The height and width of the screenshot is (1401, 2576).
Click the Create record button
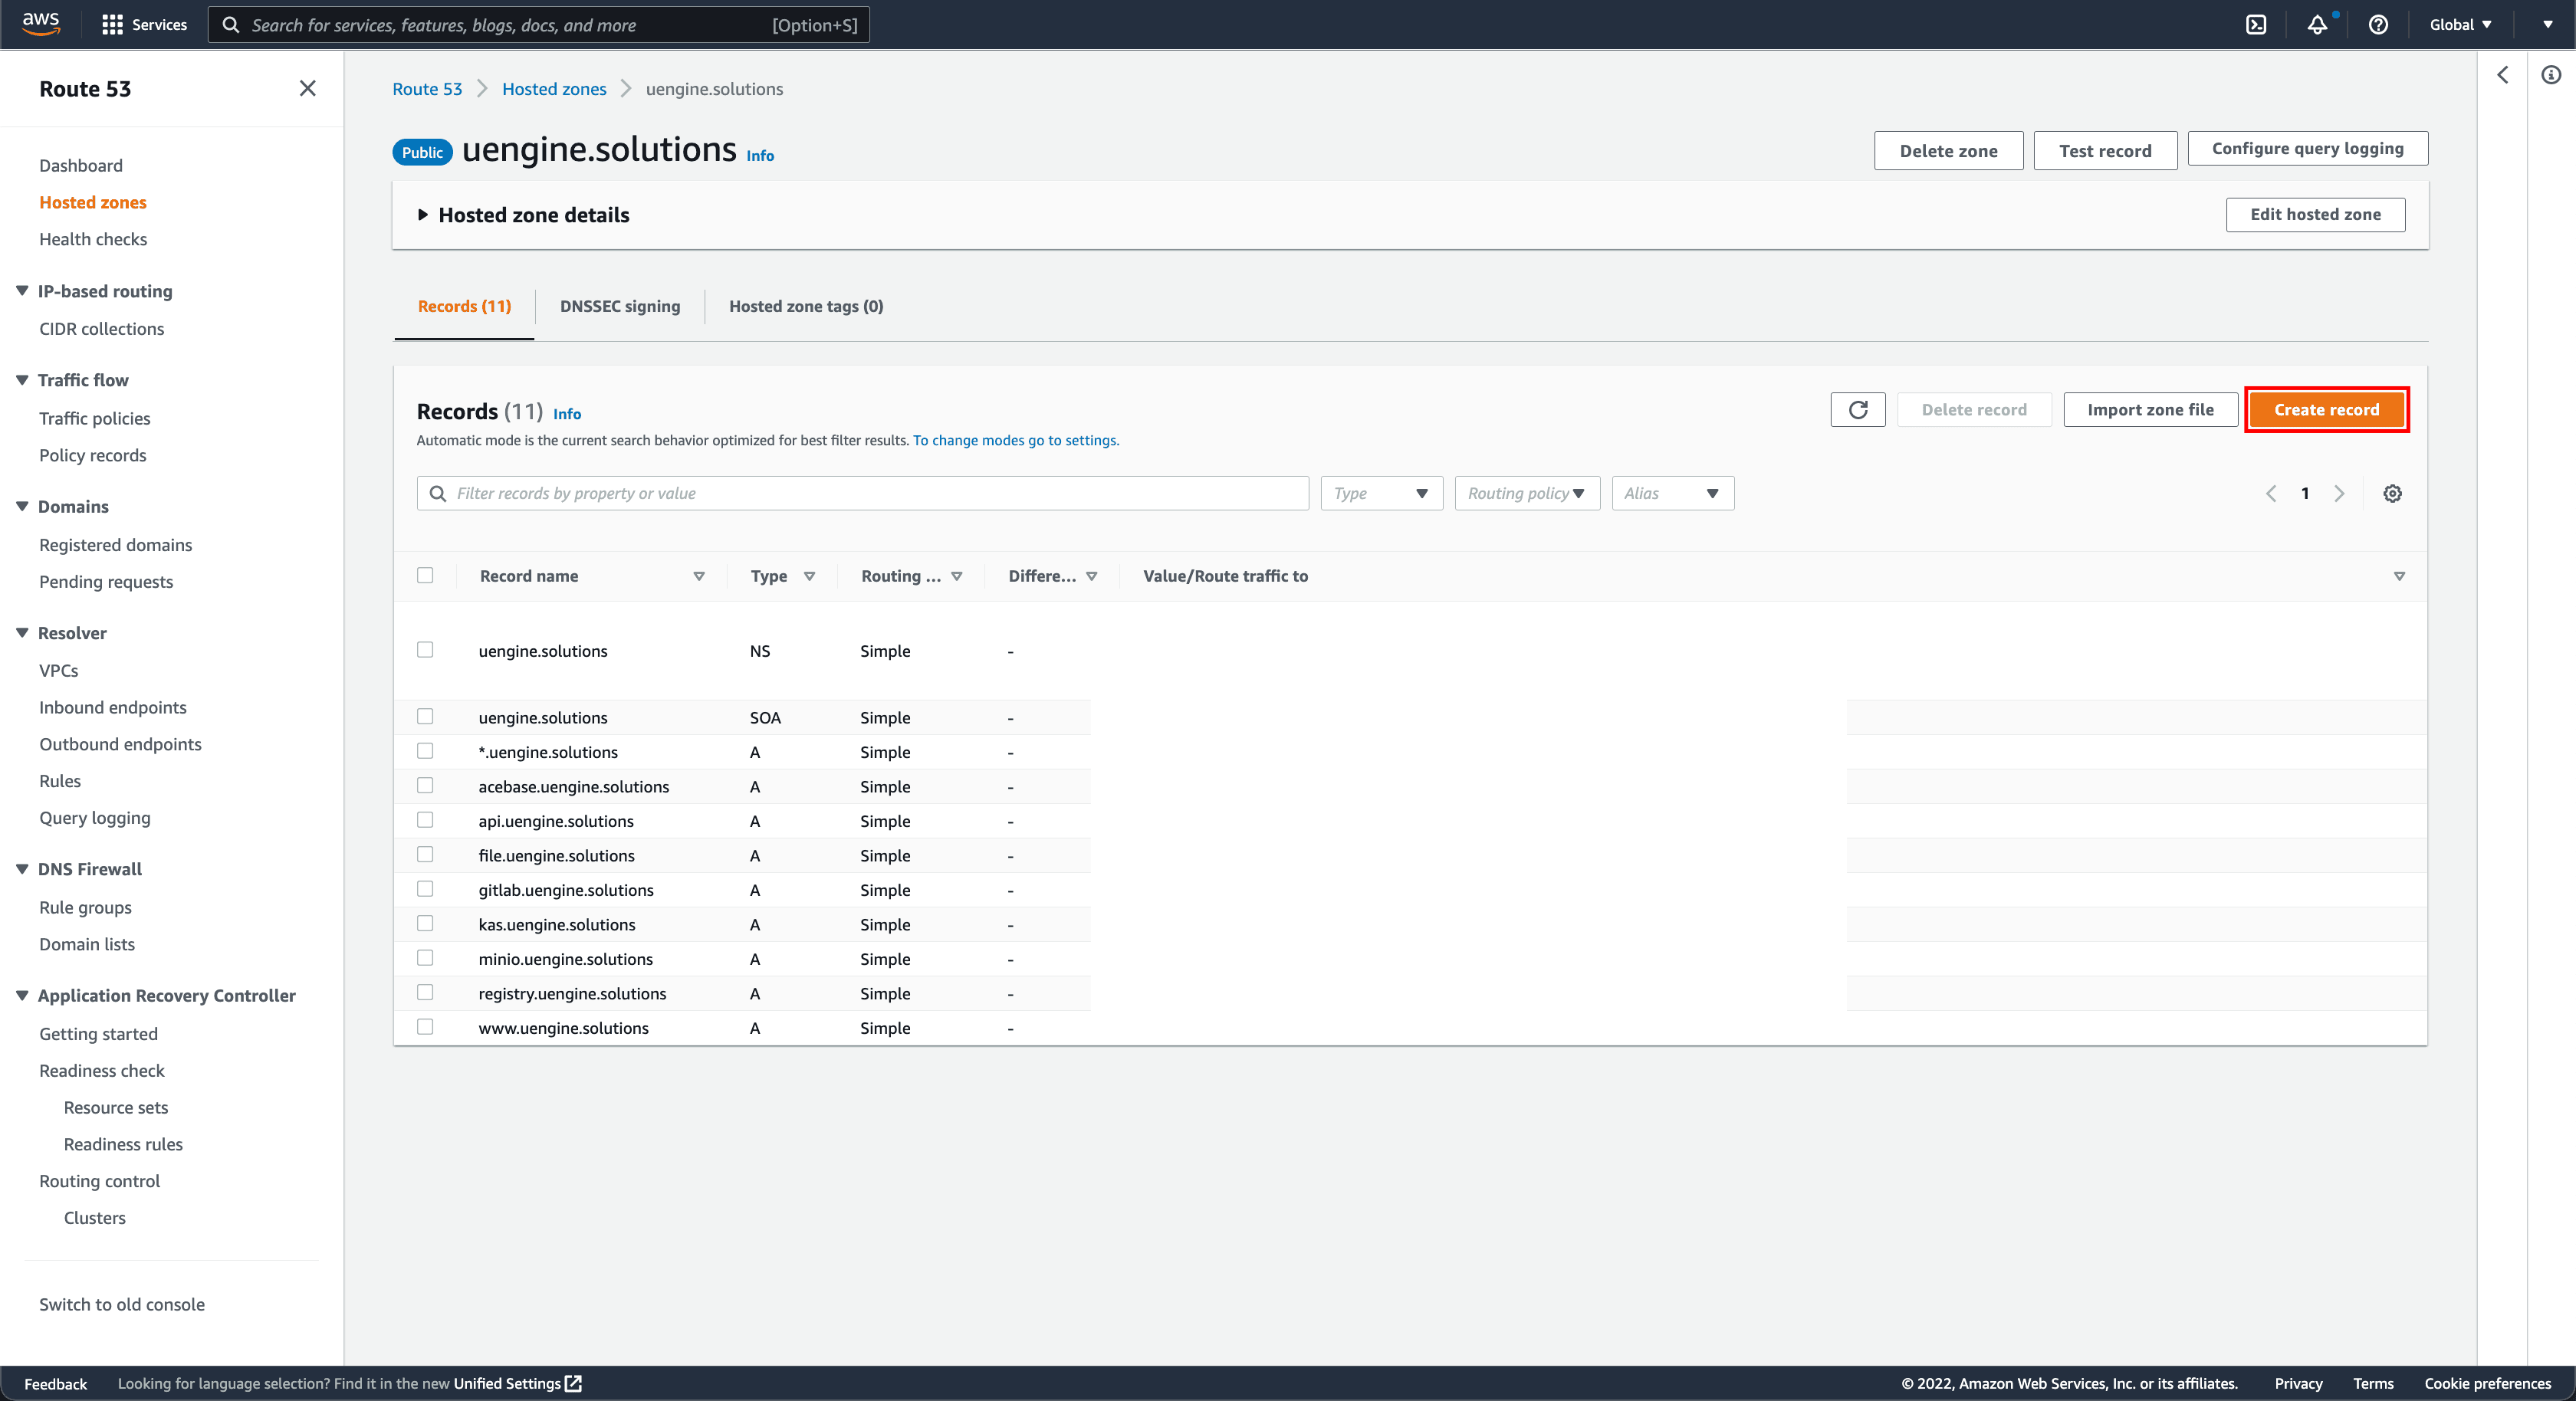pos(2326,409)
